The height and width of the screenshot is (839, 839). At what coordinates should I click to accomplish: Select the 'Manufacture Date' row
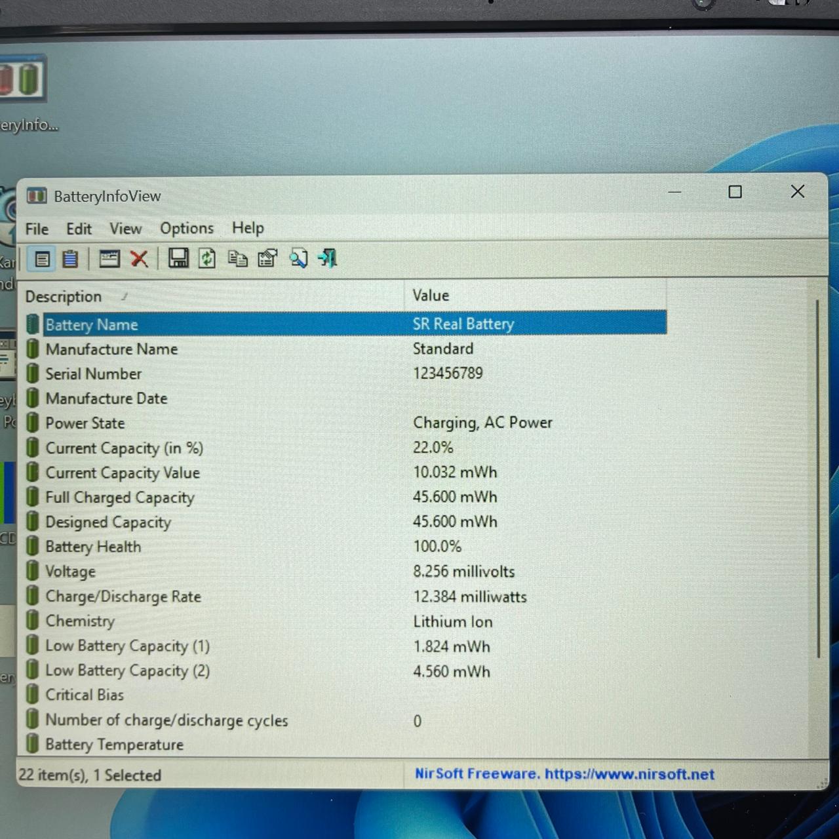(x=346, y=399)
